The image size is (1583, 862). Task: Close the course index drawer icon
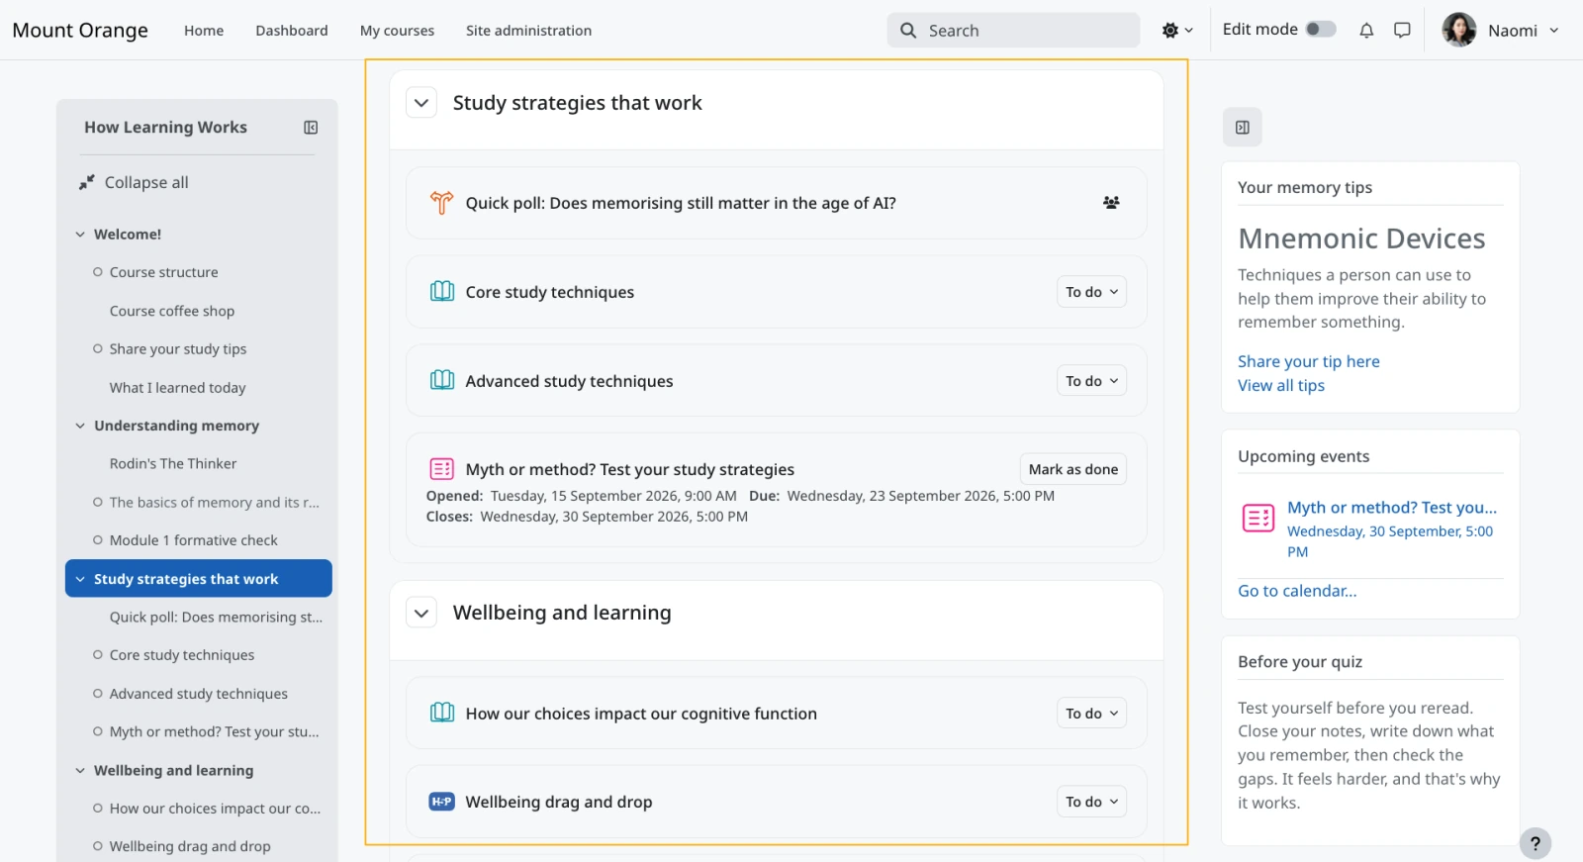(311, 128)
